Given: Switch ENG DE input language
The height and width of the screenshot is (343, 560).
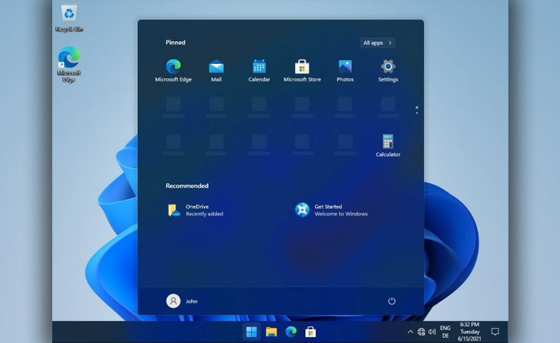Looking at the screenshot, I should 445,332.
